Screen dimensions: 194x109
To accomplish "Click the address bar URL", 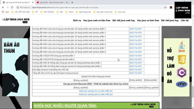I will click(x=65, y=7).
